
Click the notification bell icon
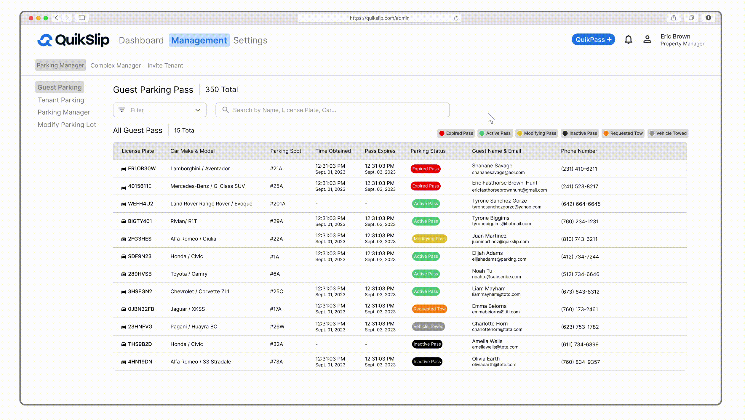coord(628,40)
